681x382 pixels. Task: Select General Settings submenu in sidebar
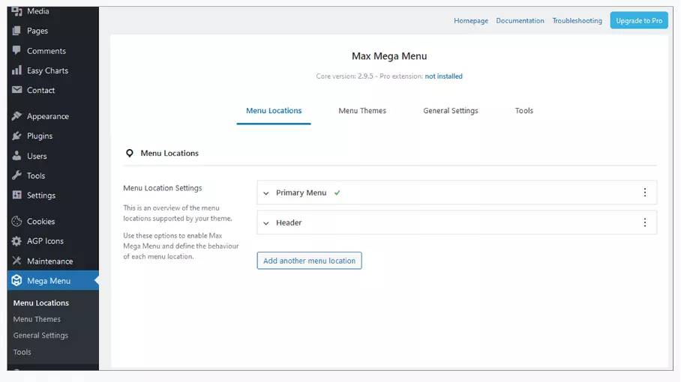(x=40, y=335)
